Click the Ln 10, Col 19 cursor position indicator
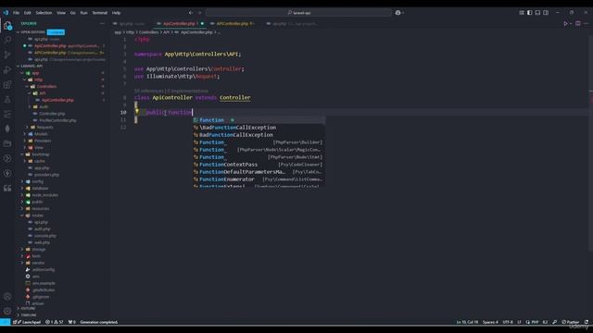593x333 pixels. (x=467, y=322)
